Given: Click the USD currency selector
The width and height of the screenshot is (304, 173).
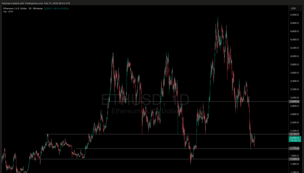Looking at the screenshot, I should [293, 8].
